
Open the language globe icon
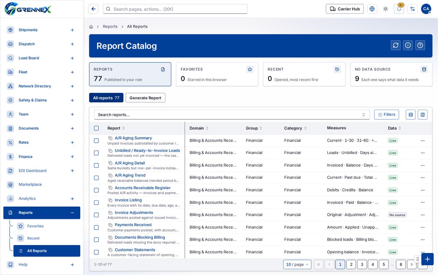372,9
